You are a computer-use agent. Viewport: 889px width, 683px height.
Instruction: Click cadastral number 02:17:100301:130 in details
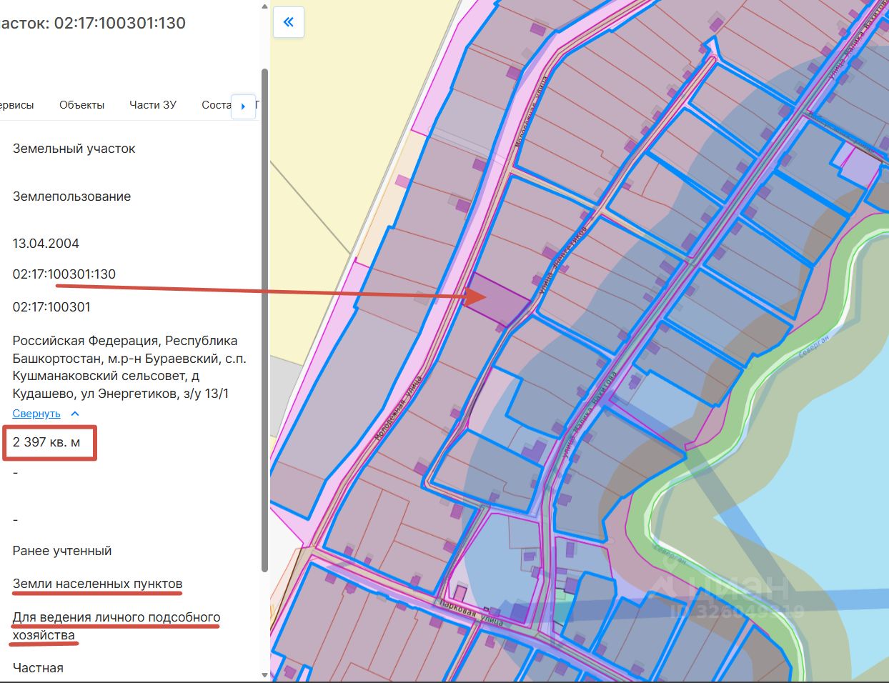click(x=64, y=274)
